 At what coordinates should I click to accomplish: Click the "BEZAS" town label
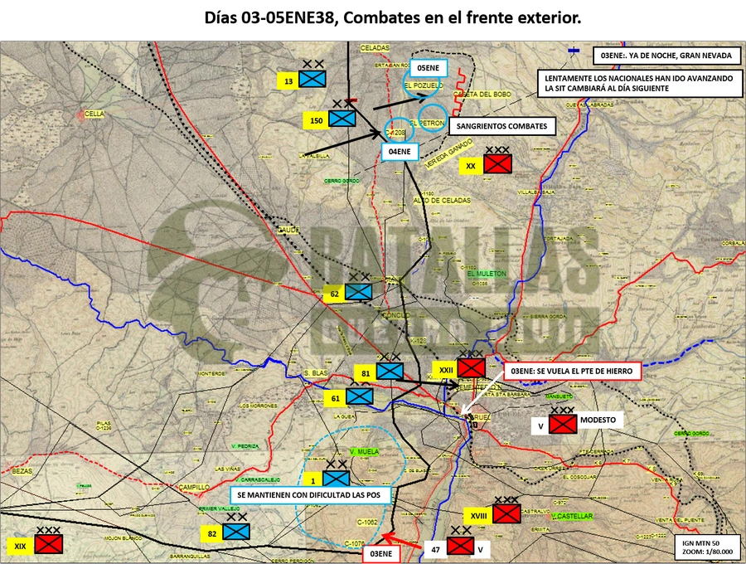pos(22,471)
